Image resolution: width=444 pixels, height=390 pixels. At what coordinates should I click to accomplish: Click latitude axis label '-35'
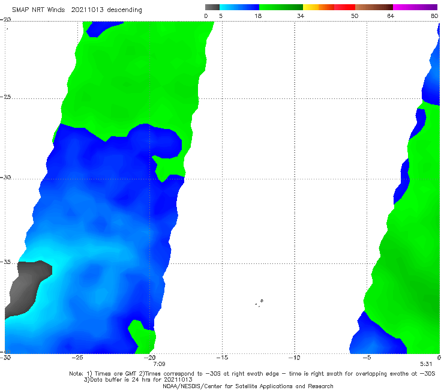coord(5,262)
